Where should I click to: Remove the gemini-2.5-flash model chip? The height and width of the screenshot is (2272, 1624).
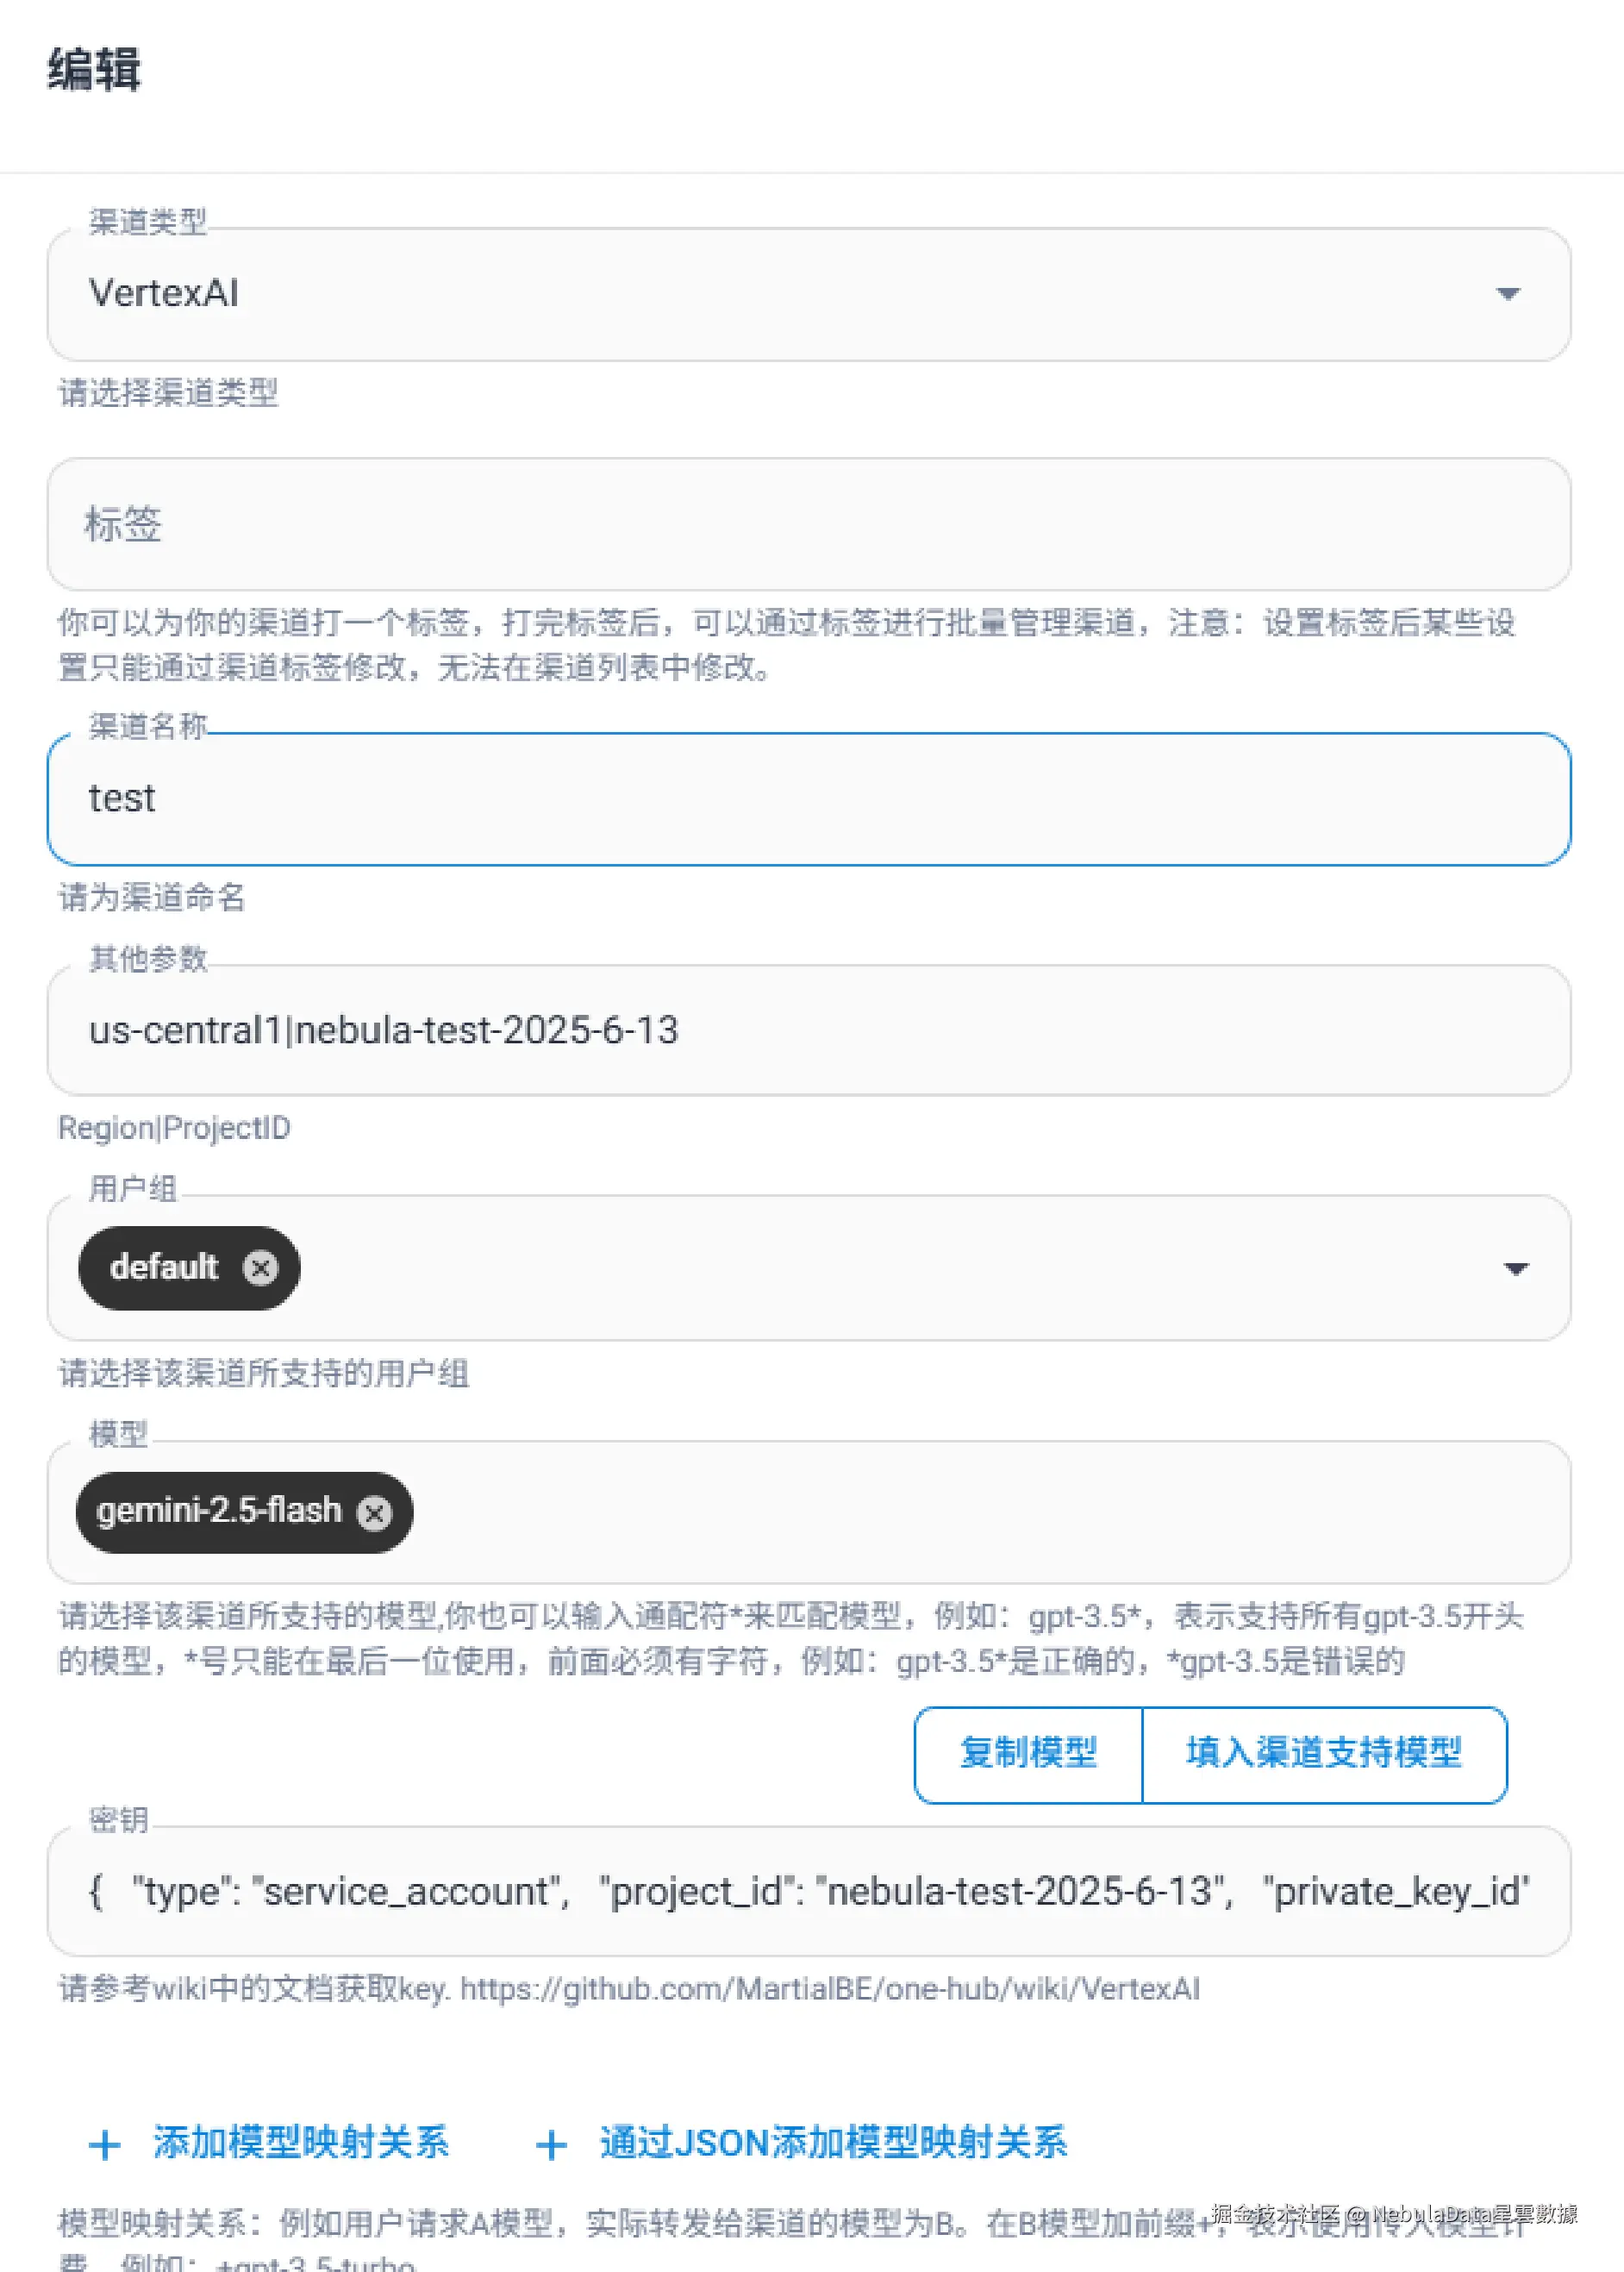(x=375, y=1513)
